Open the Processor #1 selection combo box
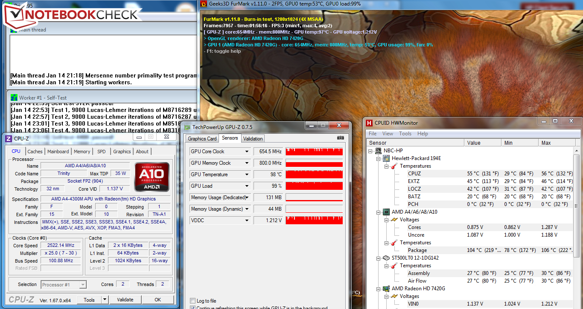 [64, 285]
